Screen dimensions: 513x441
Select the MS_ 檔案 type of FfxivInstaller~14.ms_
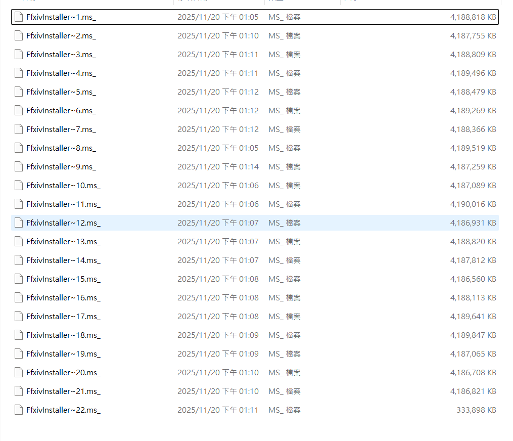(285, 260)
